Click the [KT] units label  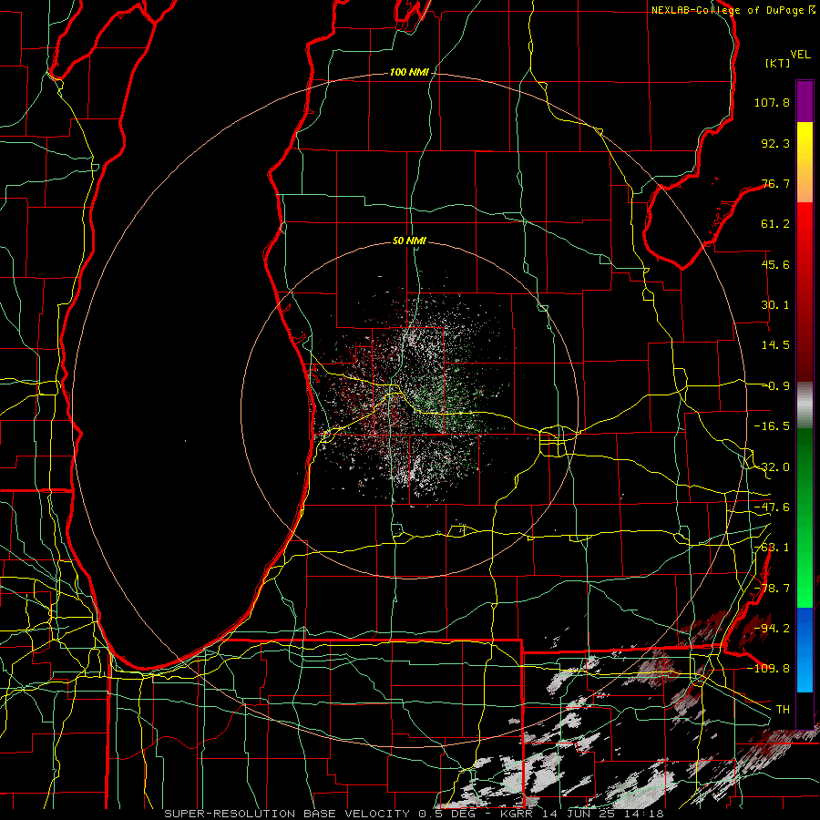tap(778, 63)
